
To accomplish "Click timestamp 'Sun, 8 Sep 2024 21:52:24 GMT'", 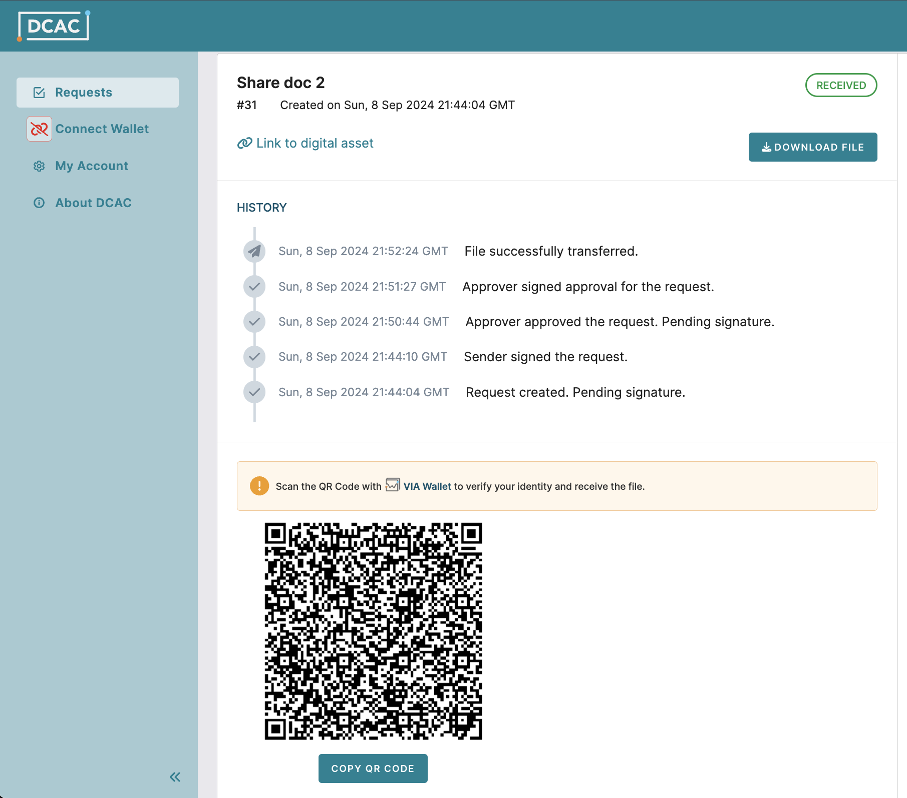I will tap(364, 251).
